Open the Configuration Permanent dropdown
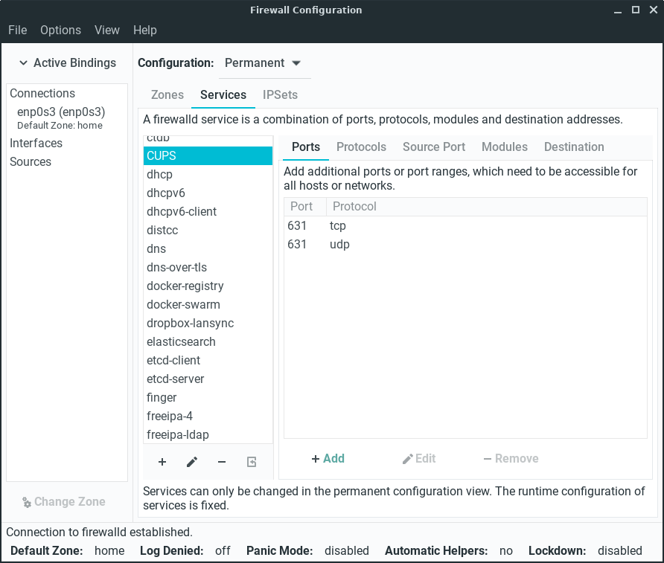 coord(264,63)
